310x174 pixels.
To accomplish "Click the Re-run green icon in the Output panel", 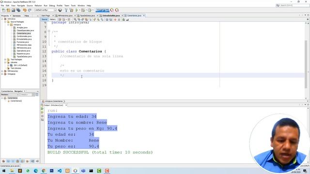I will (x=42, y=109).
